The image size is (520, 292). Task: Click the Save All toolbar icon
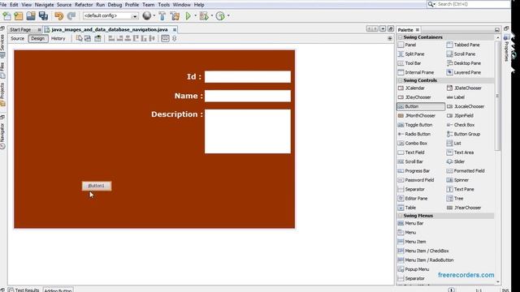click(x=43, y=15)
